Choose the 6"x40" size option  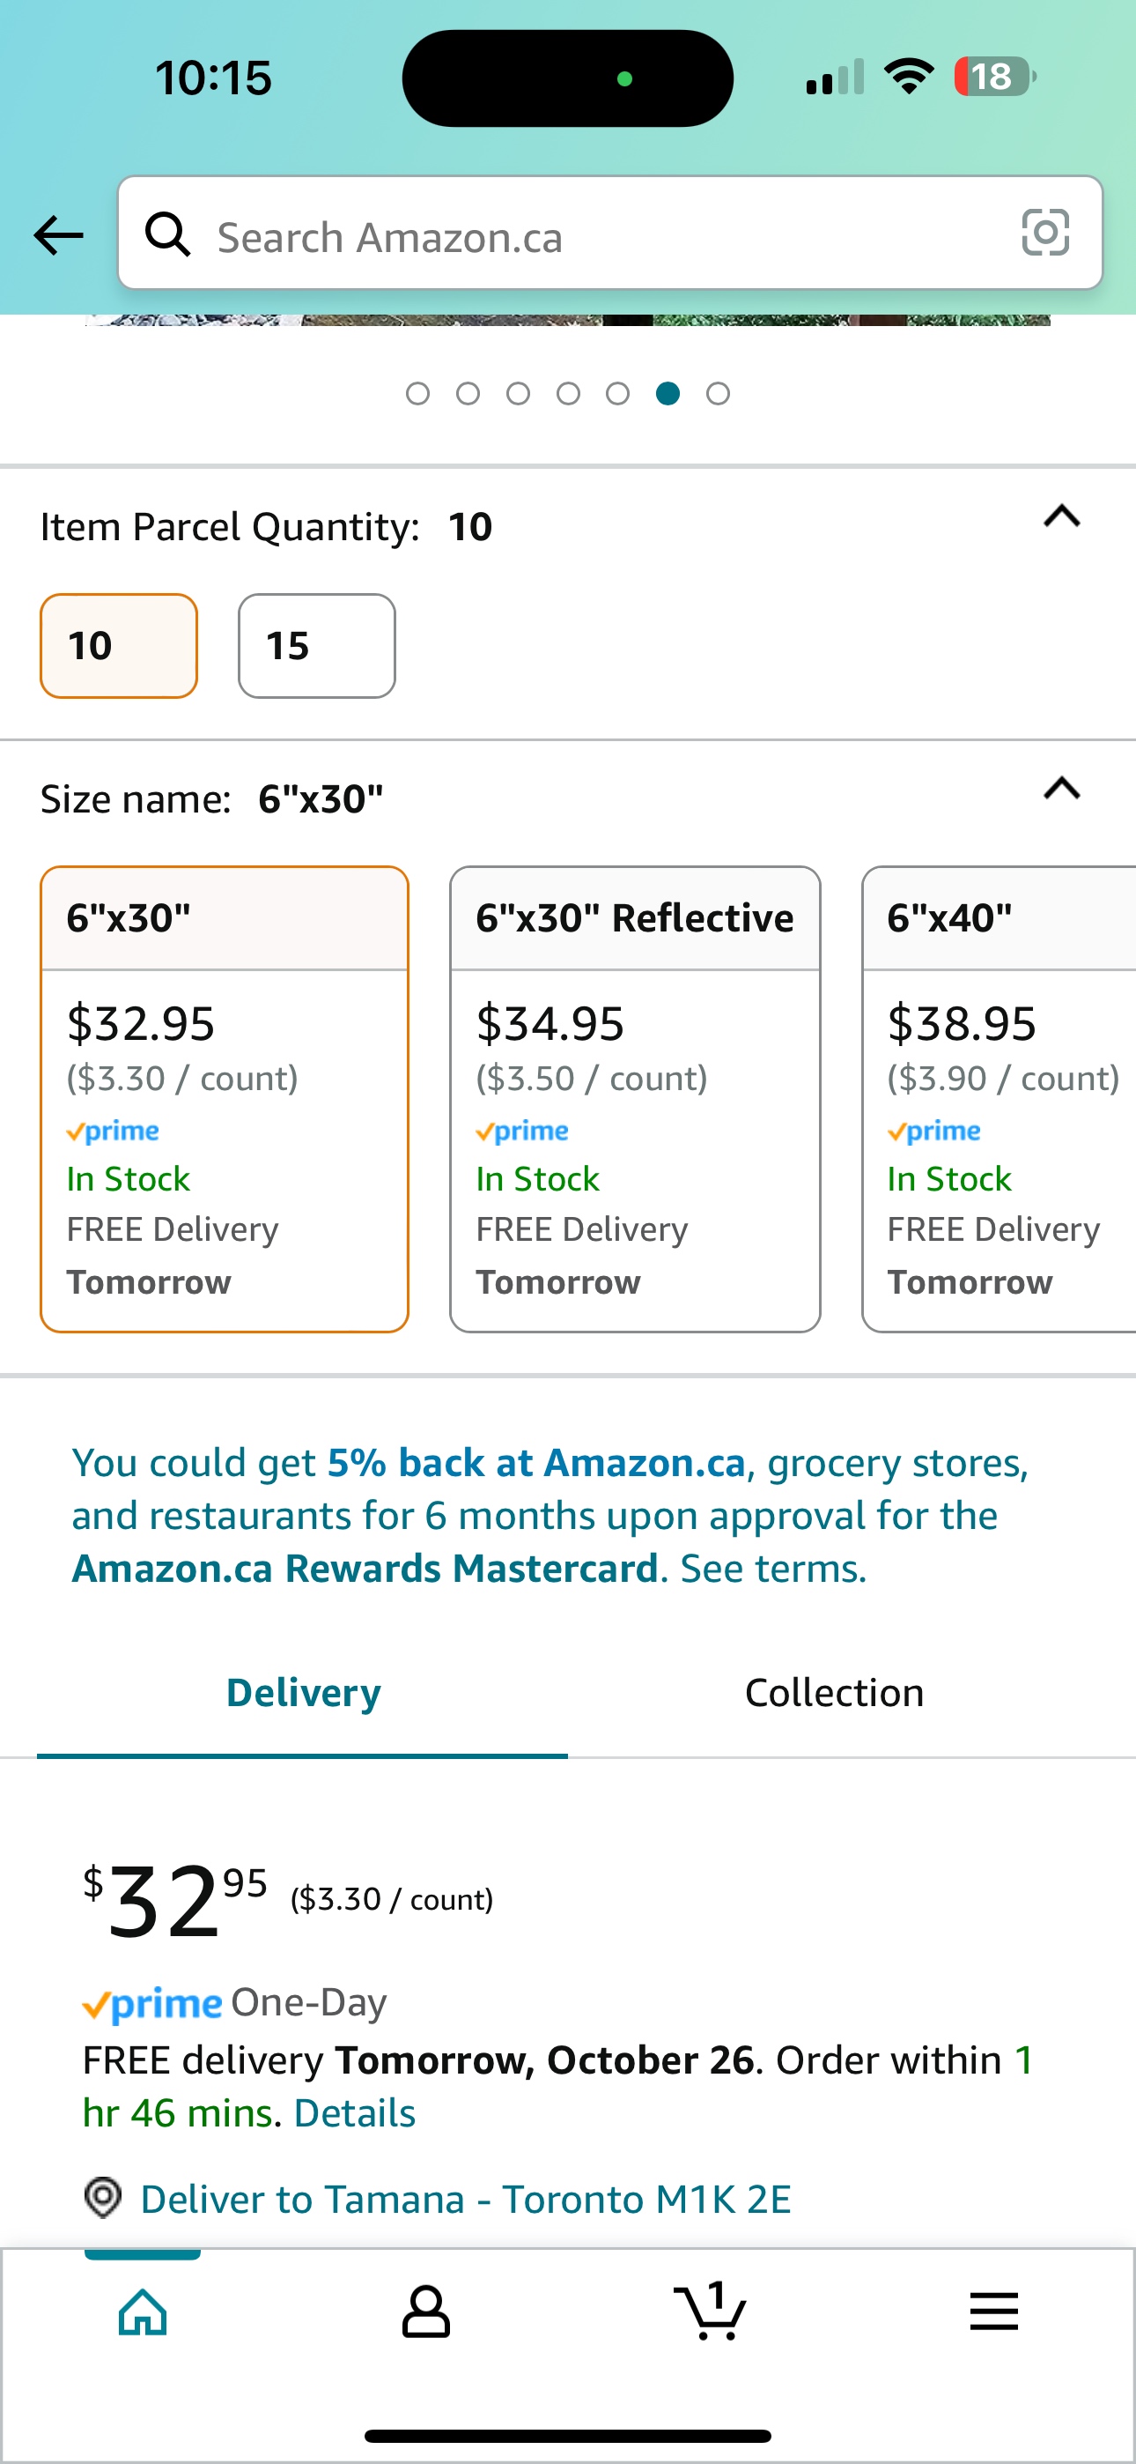(x=999, y=1099)
